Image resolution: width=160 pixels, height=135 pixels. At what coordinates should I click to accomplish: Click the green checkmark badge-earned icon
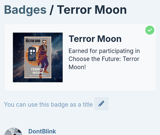(150, 30)
